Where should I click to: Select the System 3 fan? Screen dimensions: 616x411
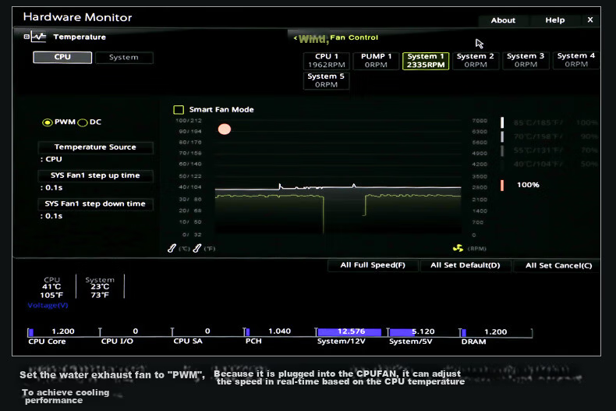coord(526,60)
